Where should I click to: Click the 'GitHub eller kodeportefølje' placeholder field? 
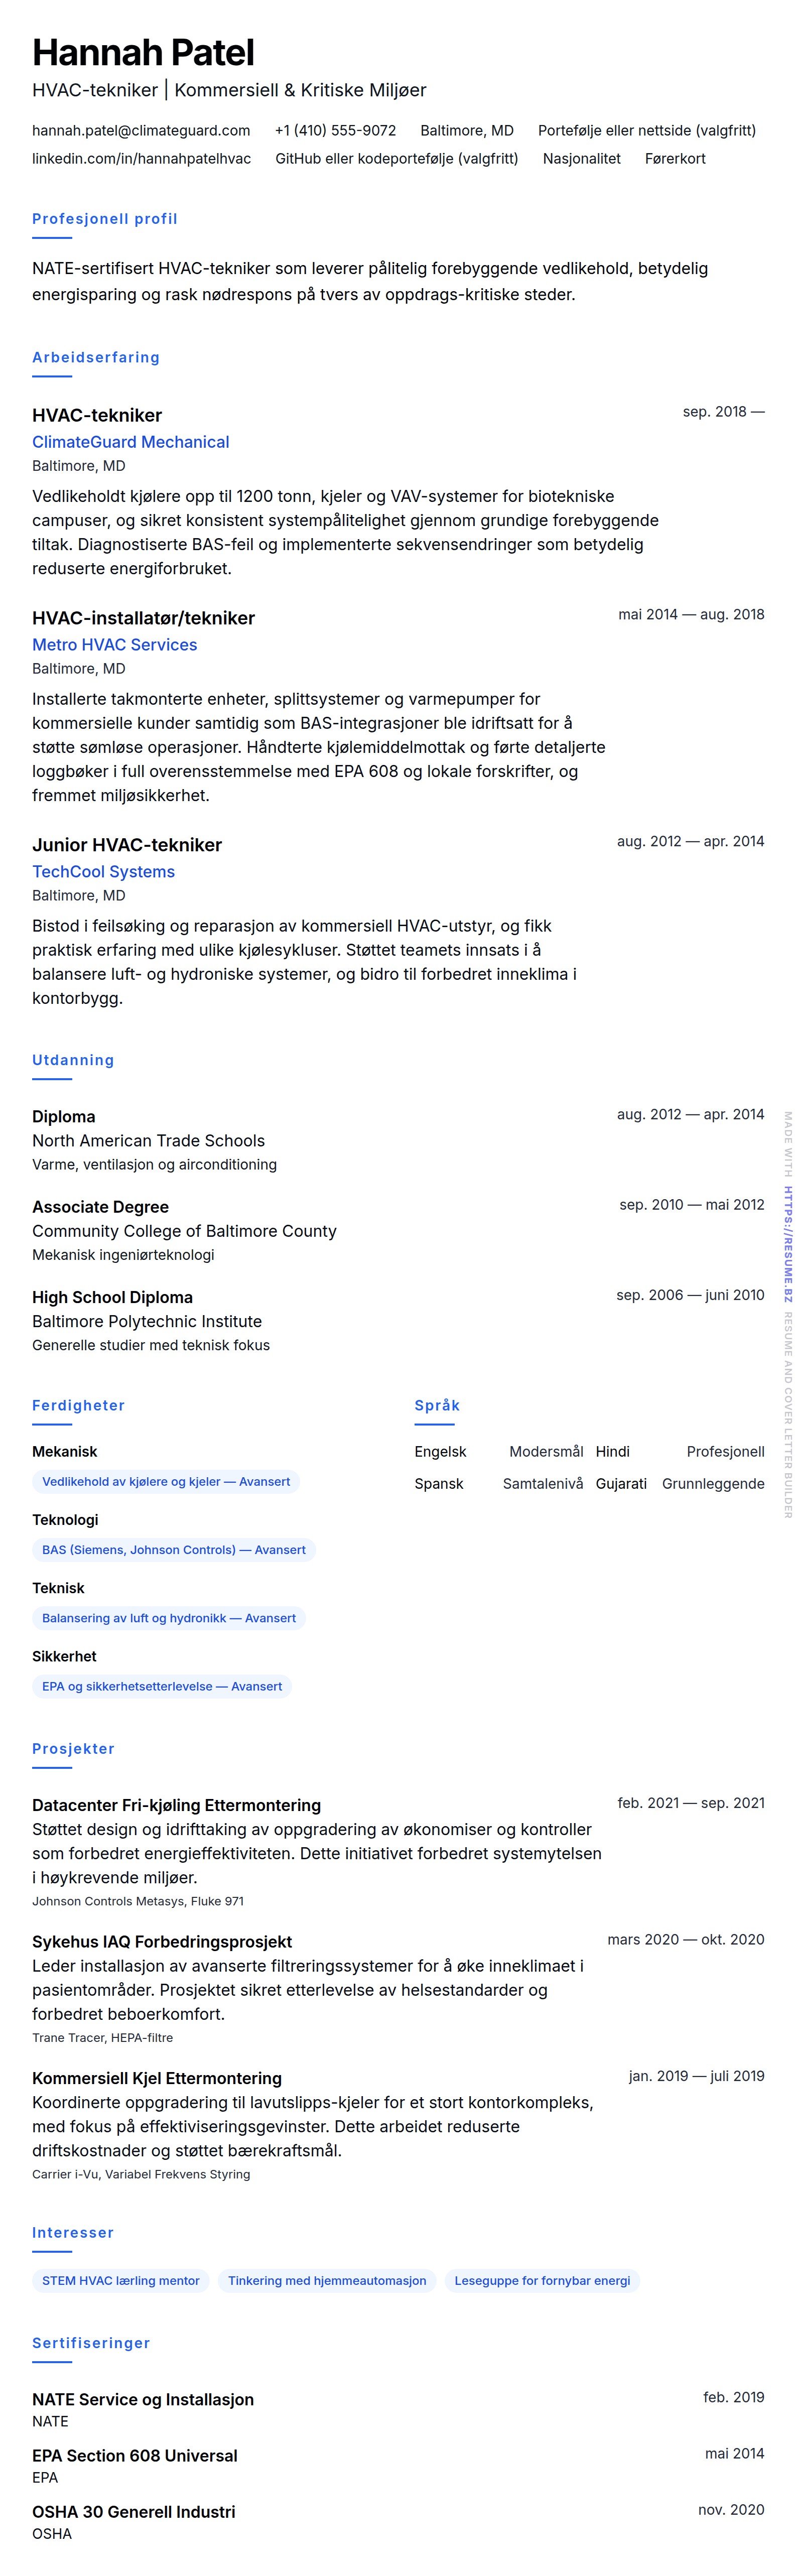396,158
